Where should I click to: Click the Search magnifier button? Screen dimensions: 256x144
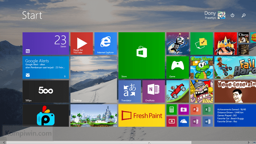pos(244,15)
